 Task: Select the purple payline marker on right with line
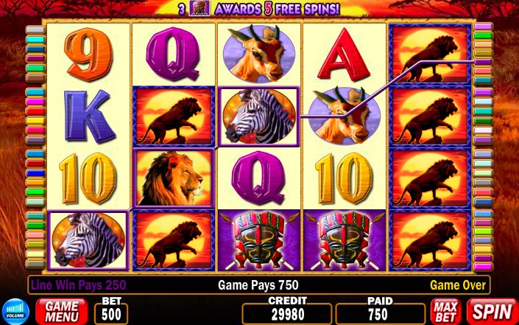point(483,62)
